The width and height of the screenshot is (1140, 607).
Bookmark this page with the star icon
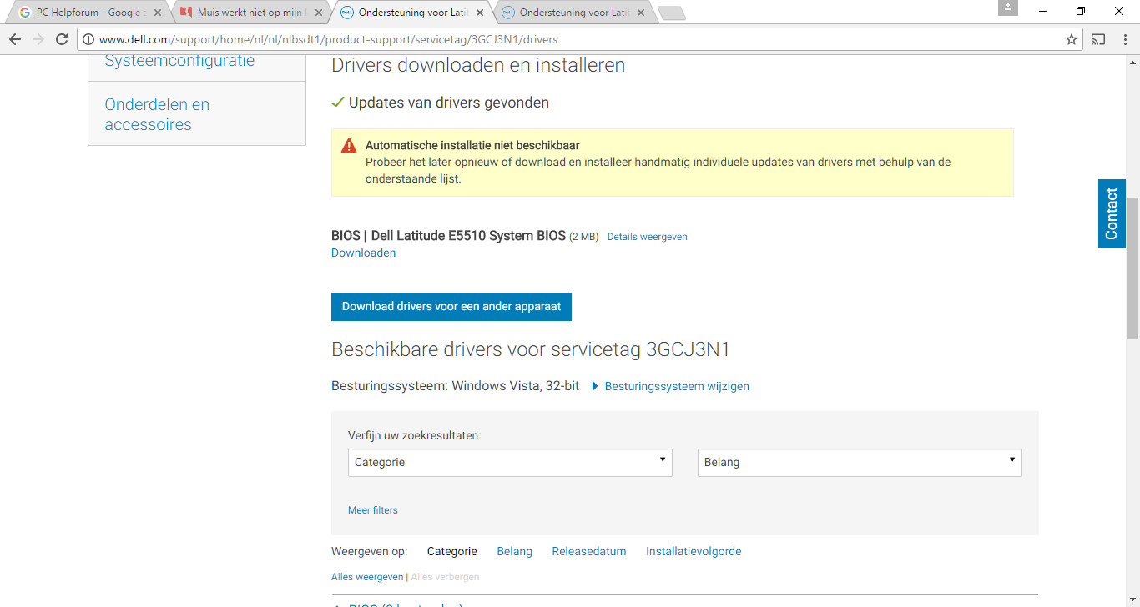[x=1072, y=39]
